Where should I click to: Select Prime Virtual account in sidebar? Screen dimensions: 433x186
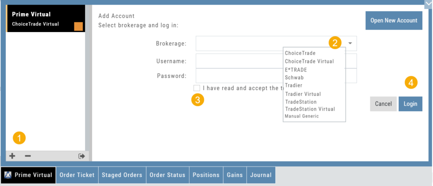[x=45, y=19]
